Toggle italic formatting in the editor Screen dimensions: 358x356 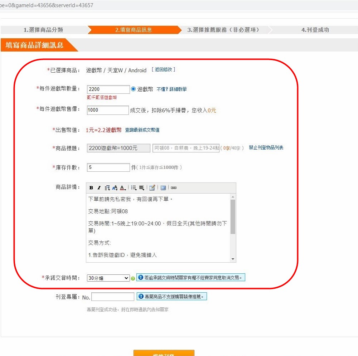click(99, 188)
